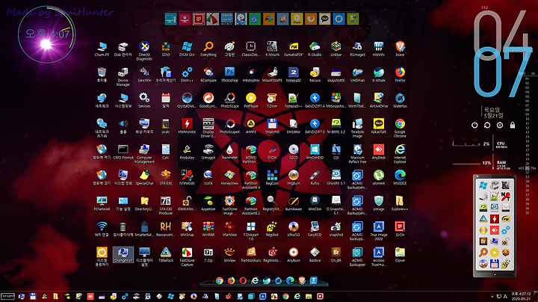Open Clover desktop shortcut
This screenshot has height=302, width=538.
tap(400, 255)
